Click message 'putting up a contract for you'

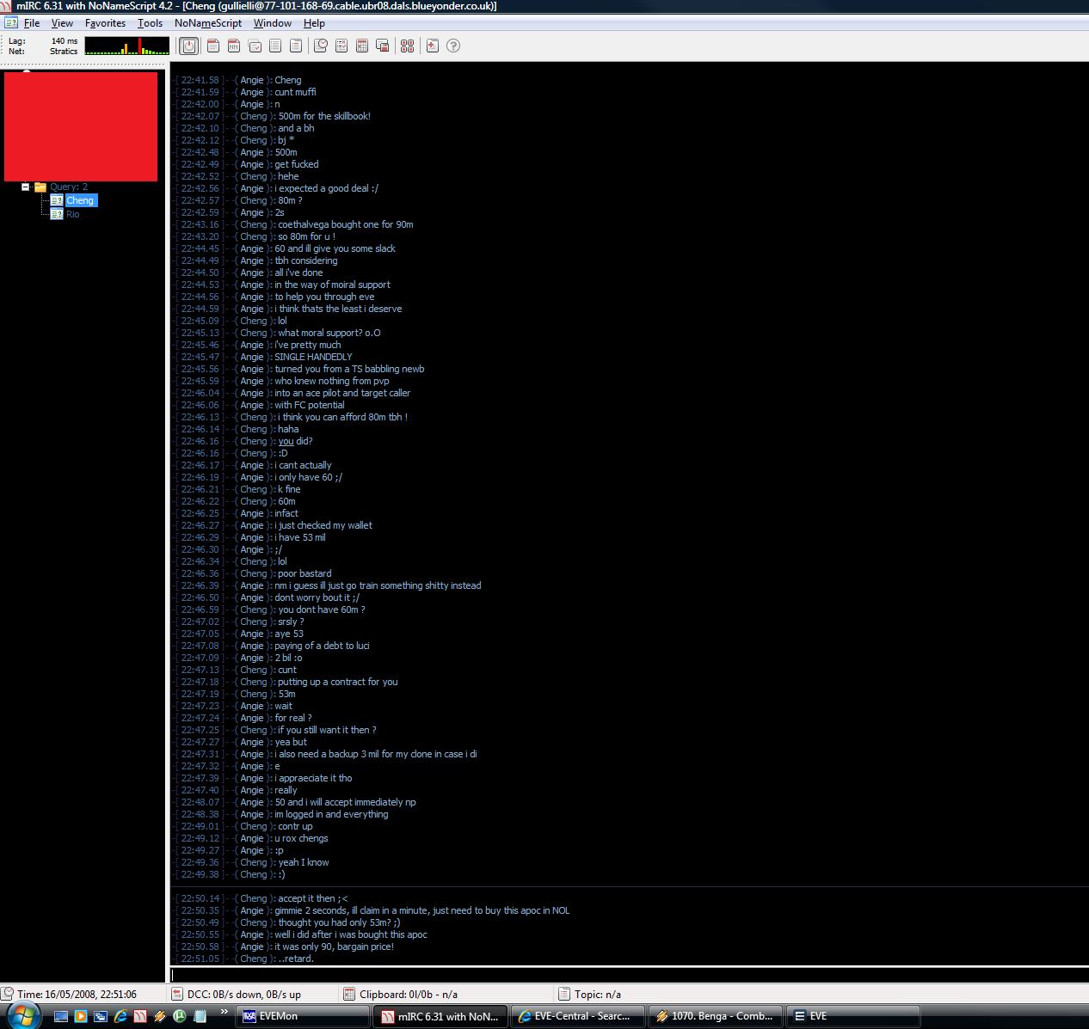pos(337,682)
